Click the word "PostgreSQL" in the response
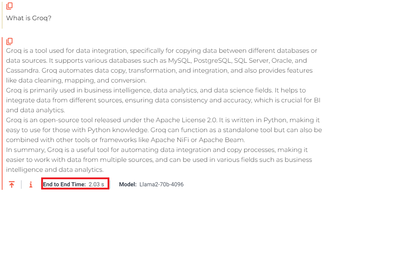 pos(212,60)
